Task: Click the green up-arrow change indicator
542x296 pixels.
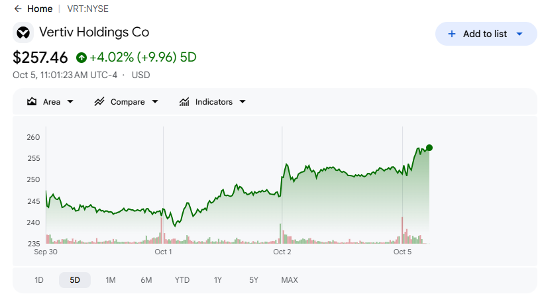Action: pos(81,58)
